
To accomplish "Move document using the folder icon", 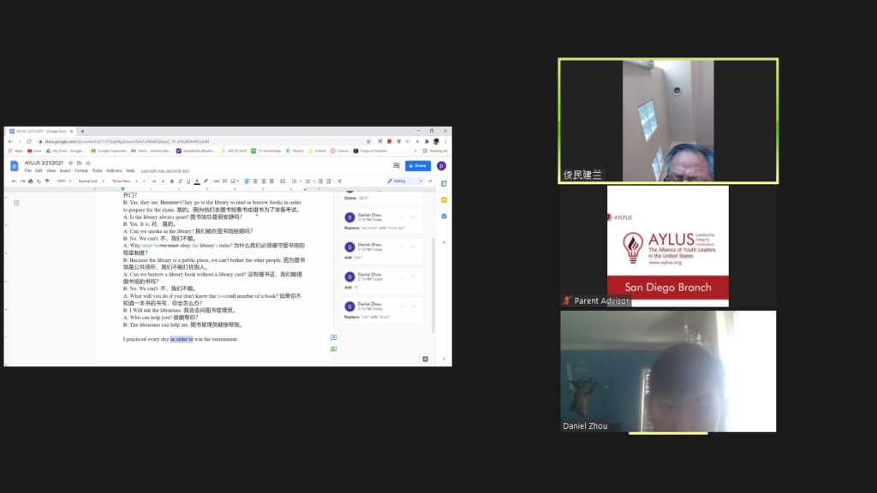I will (x=79, y=163).
